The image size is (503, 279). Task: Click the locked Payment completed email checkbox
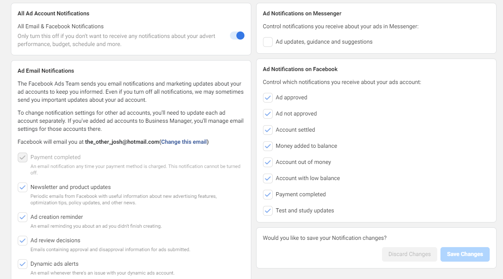click(23, 157)
